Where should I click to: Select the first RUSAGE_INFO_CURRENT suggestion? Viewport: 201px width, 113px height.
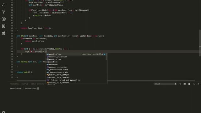pyautogui.click(x=76, y=75)
